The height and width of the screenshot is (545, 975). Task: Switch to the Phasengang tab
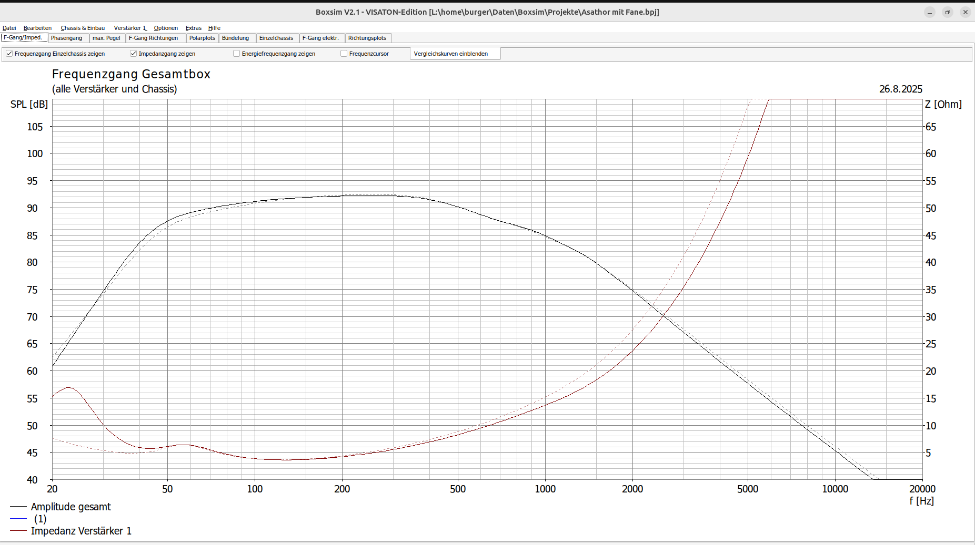(67, 38)
